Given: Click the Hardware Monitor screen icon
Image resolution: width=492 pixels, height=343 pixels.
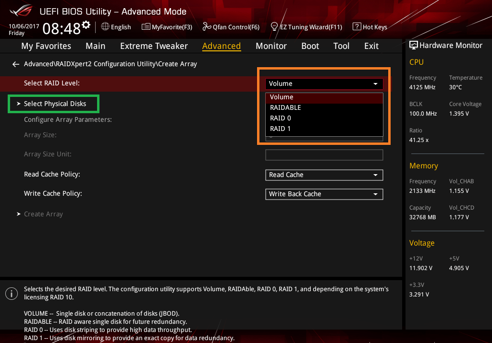Looking at the screenshot, I should (414, 46).
